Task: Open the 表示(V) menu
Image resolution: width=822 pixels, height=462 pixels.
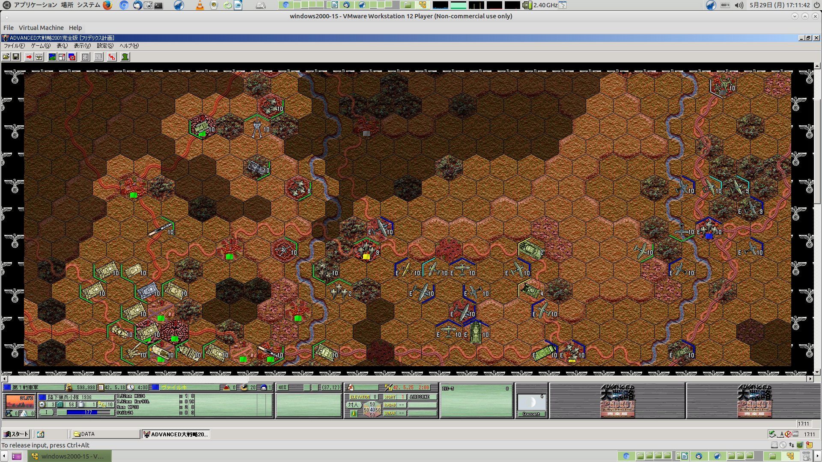Action: pyautogui.click(x=82, y=46)
